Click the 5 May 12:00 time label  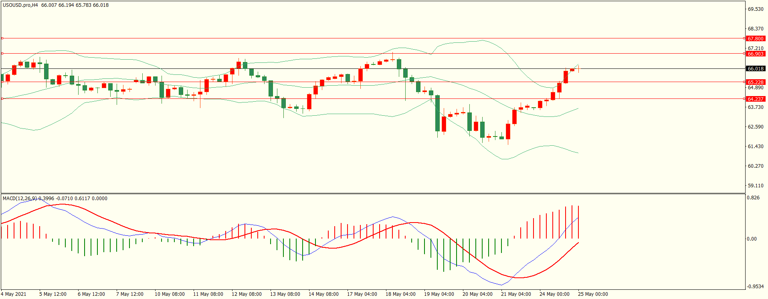tap(53, 294)
